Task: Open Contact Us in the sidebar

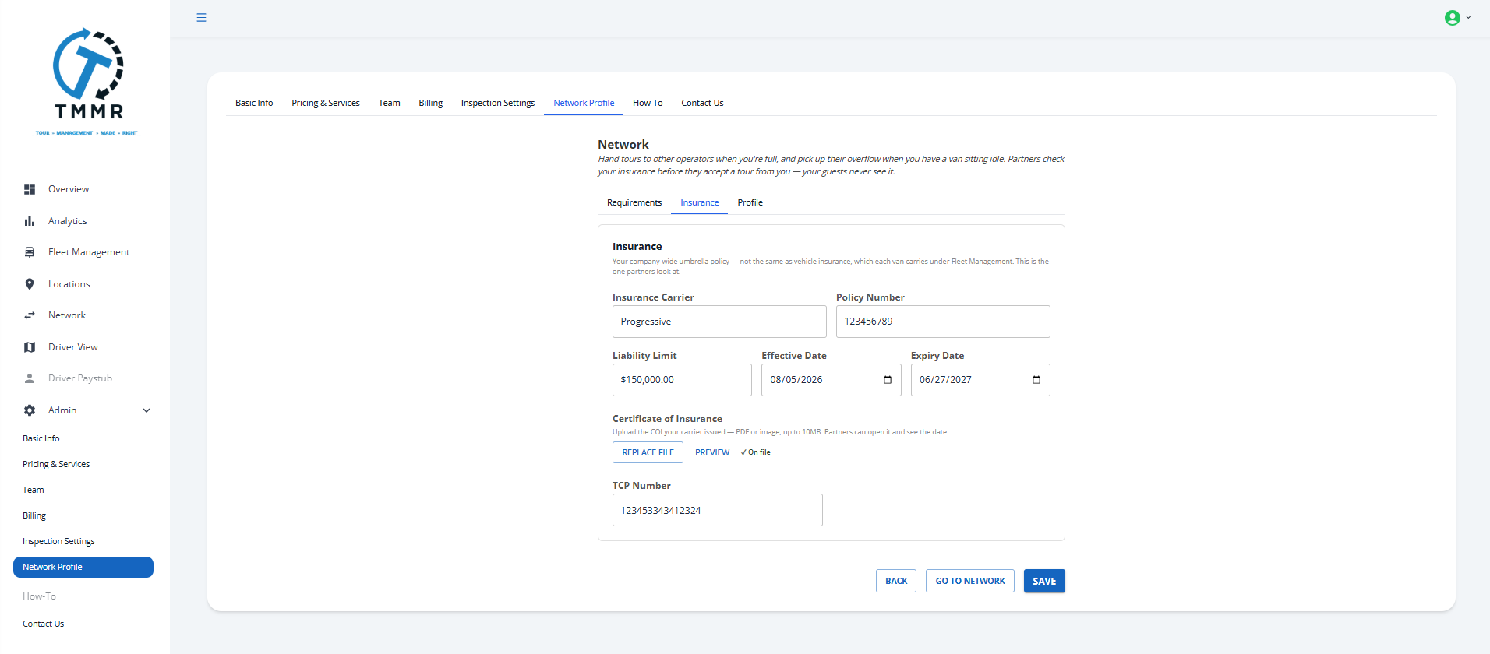Action: pos(44,624)
